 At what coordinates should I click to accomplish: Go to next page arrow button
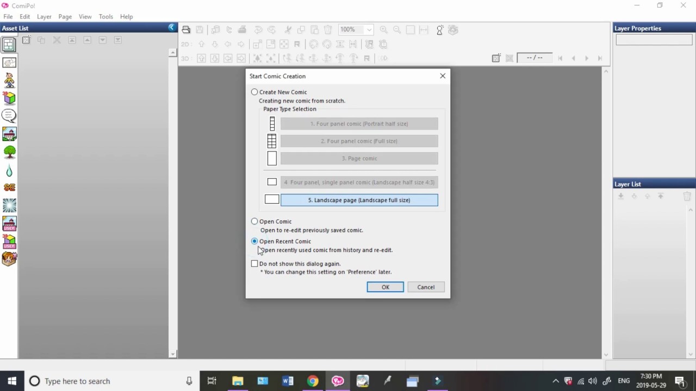586,58
